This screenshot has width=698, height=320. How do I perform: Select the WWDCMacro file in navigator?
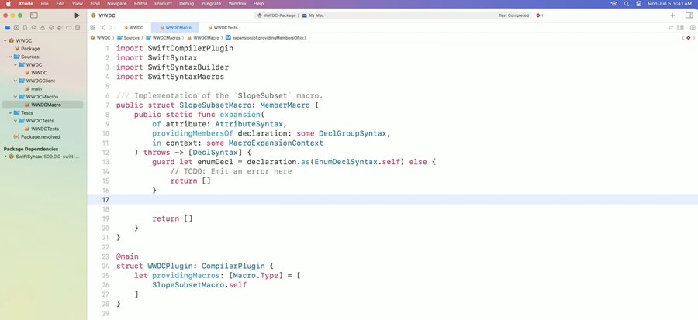[43, 105]
